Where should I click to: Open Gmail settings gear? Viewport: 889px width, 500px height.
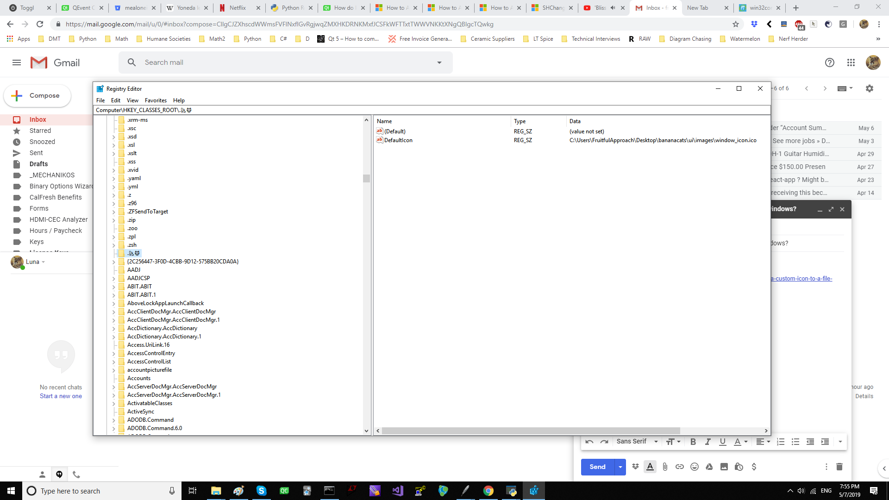[x=870, y=88]
